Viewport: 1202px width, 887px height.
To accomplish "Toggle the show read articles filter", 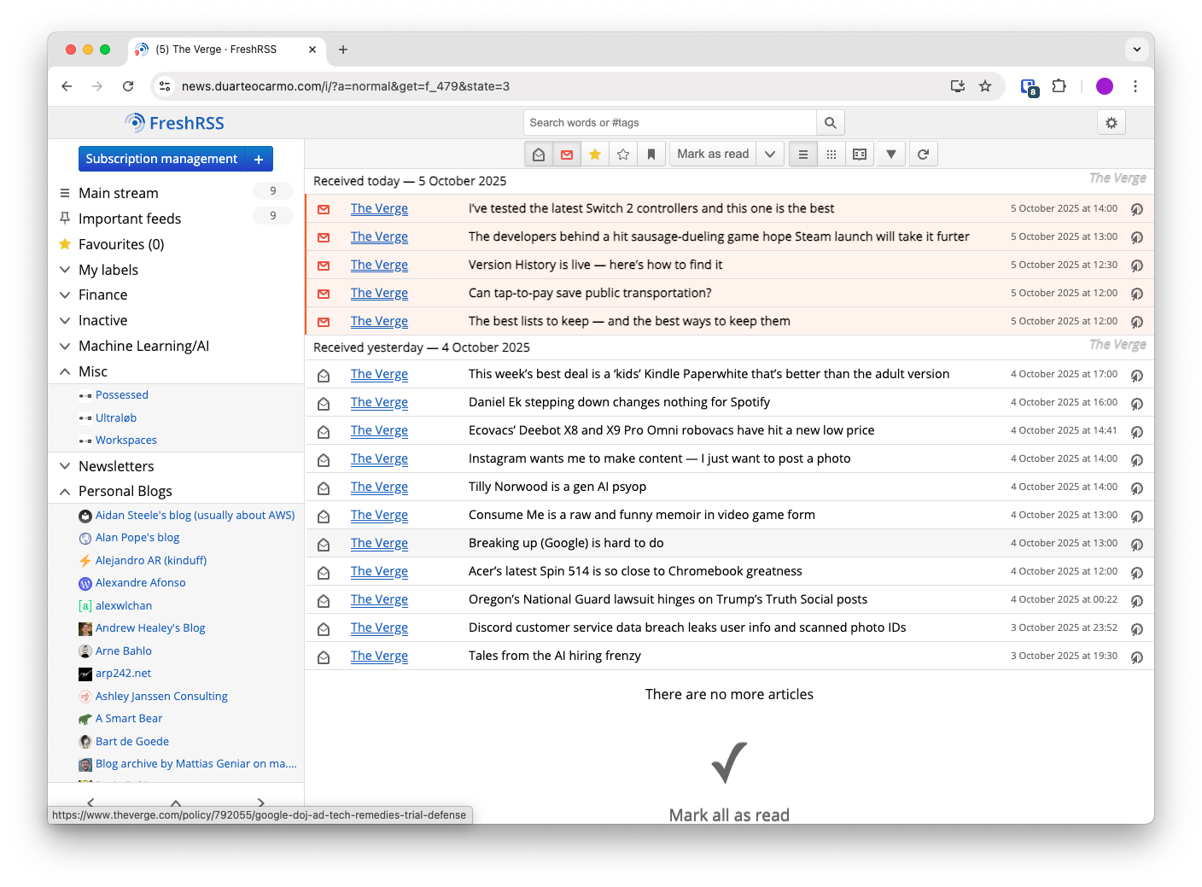I will 539,155.
